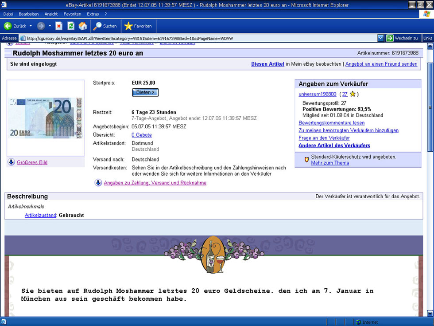Screen dimensions: 434x326
Task: Click blue arrow icon beside Angaben zu Zahlung
Action: tap(98, 183)
